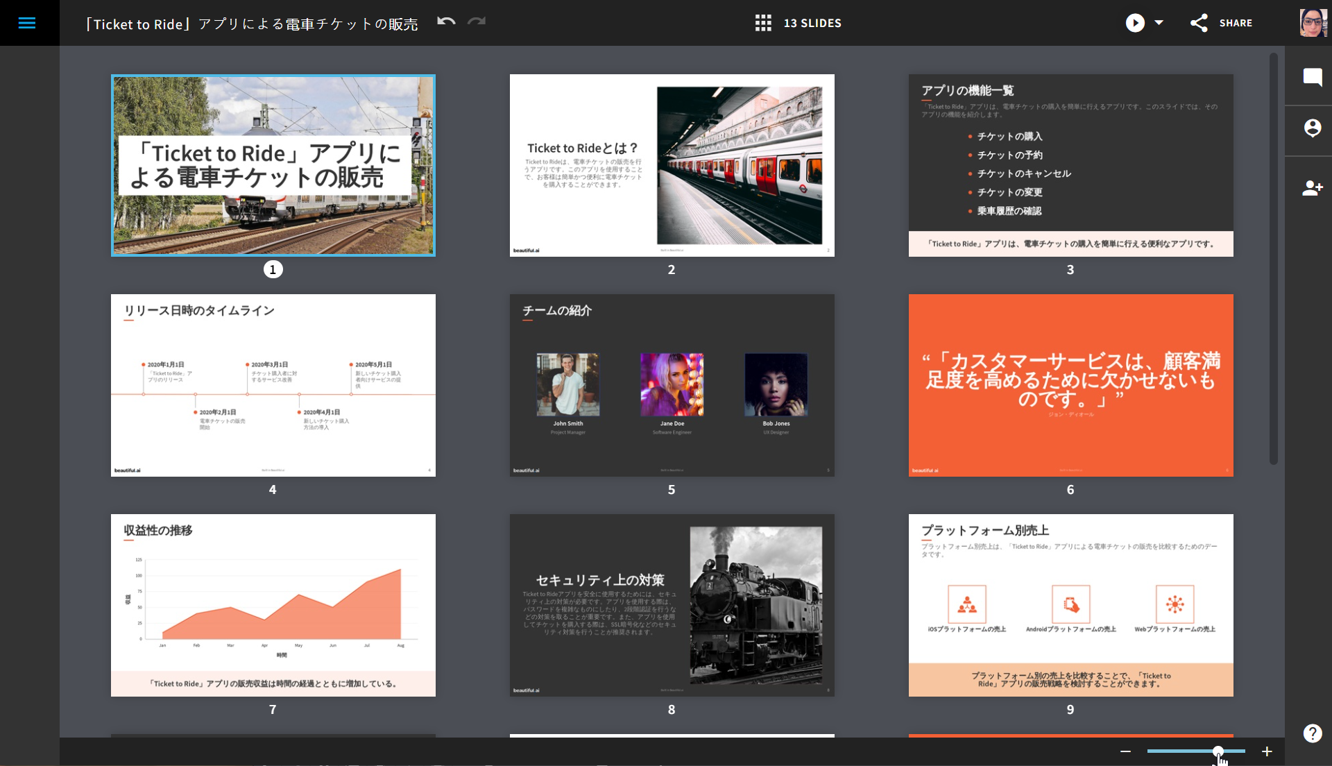1332x766 pixels.
Task: Click the slide number 1 badge
Action: coord(273,269)
